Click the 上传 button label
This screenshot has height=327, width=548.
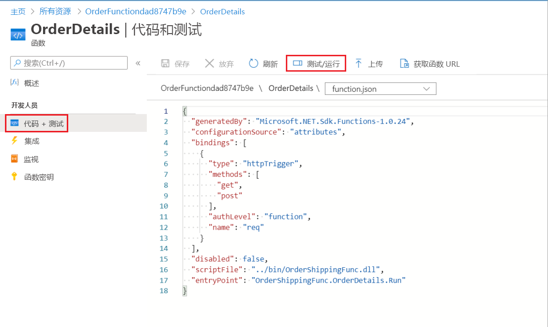coord(375,64)
